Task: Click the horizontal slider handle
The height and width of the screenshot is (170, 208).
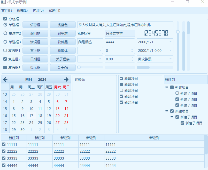Action: tap(79, 67)
